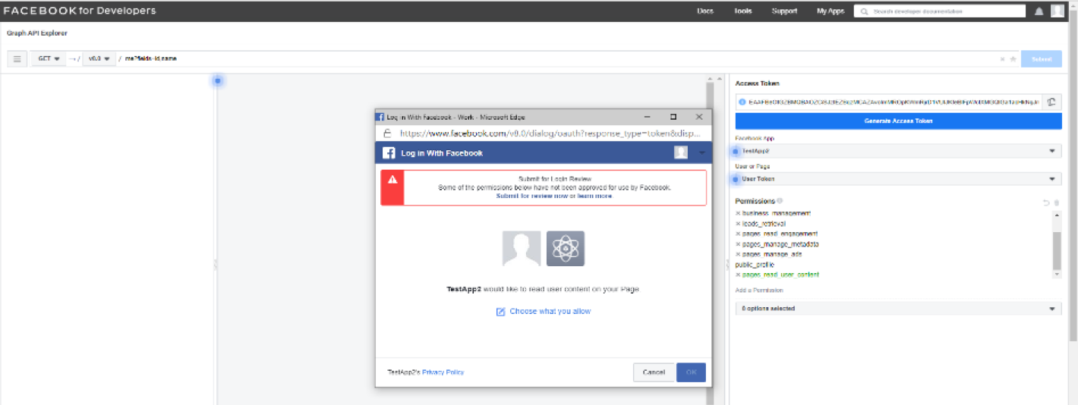Copy the access token with the clipboard icon
This screenshot has width=1078, height=405.
coord(1051,102)
